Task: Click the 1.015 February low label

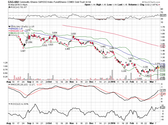Action: [x=140, y=79]
